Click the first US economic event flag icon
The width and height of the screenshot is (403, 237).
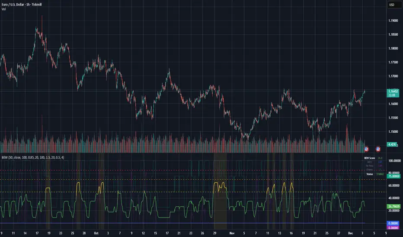click(x=367, y=149)
